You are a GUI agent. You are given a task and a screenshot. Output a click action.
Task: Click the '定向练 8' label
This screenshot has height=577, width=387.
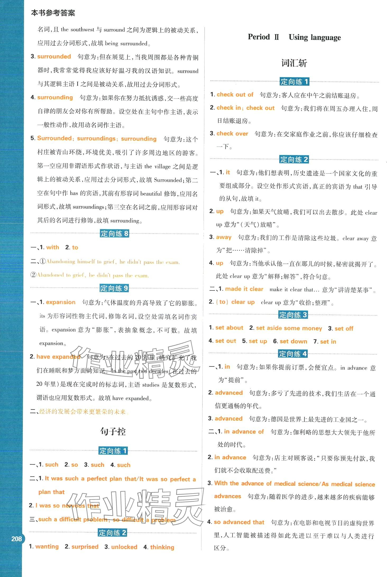tap(114, 233)
